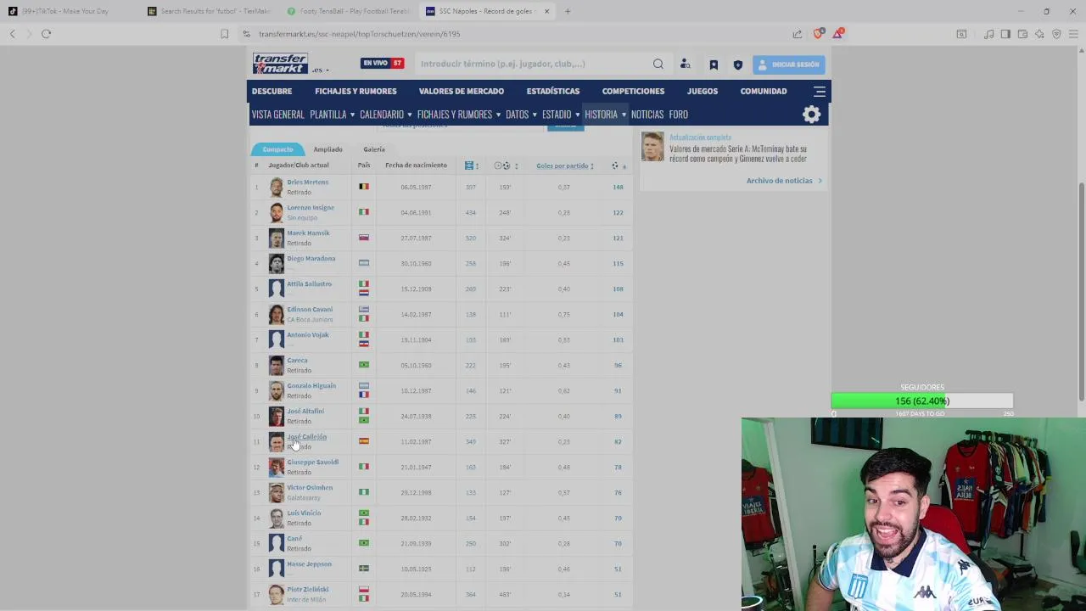Switch to the TierMaker search results tab
This screenshot has width=1086, height=611.
tap(211, 11)
